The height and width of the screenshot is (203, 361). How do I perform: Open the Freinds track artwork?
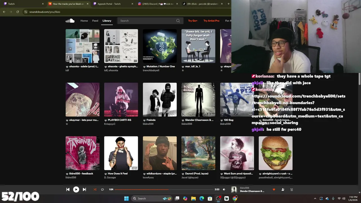pyautogui.click(x=160, y=100)
